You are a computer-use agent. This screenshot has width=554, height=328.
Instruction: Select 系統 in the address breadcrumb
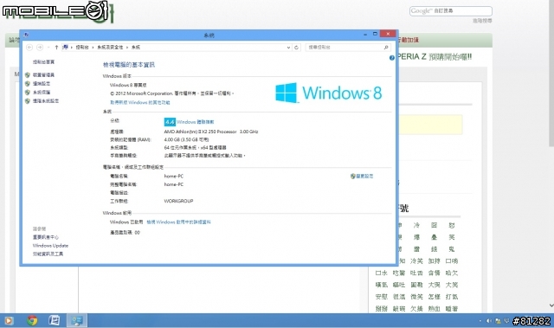[x=136, y=48]
